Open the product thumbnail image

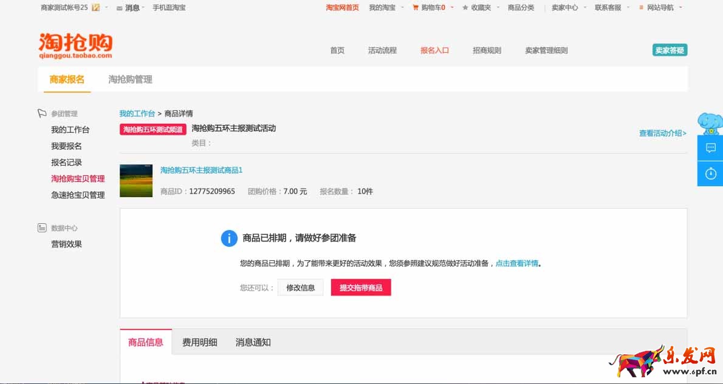136,181
